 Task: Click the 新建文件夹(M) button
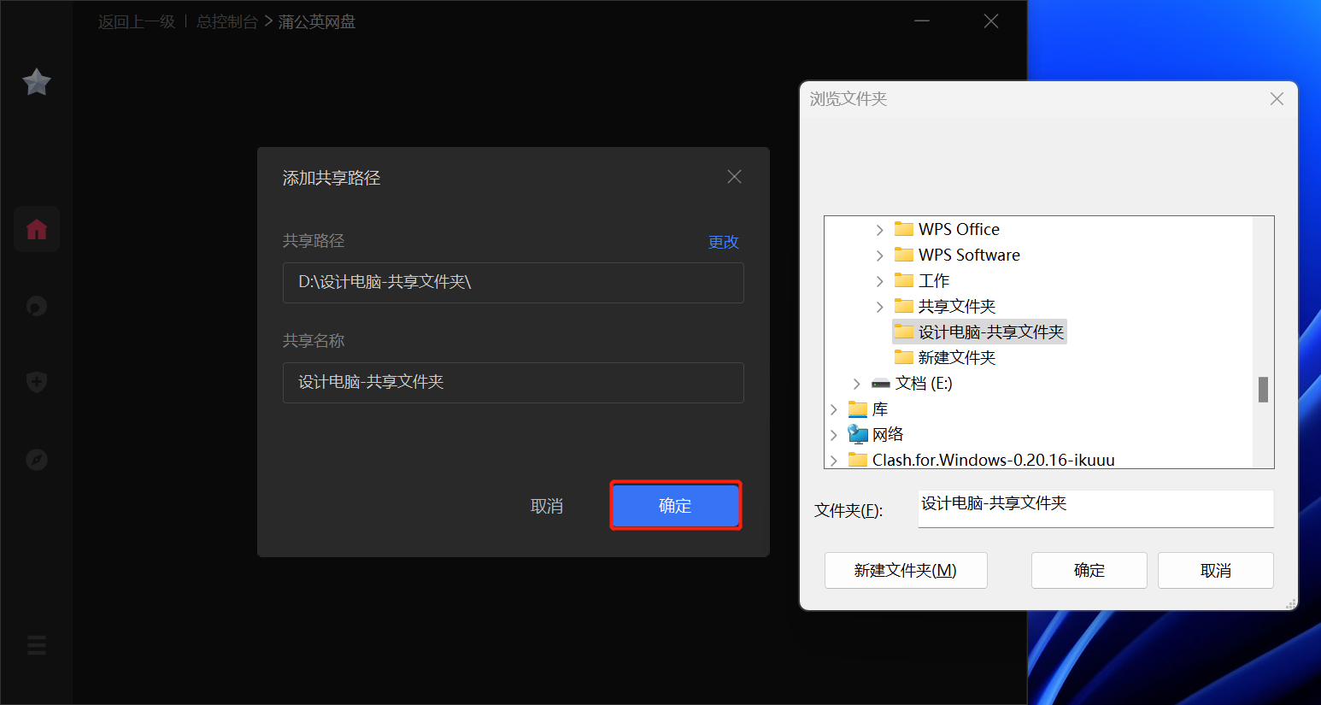click(906, 570)
